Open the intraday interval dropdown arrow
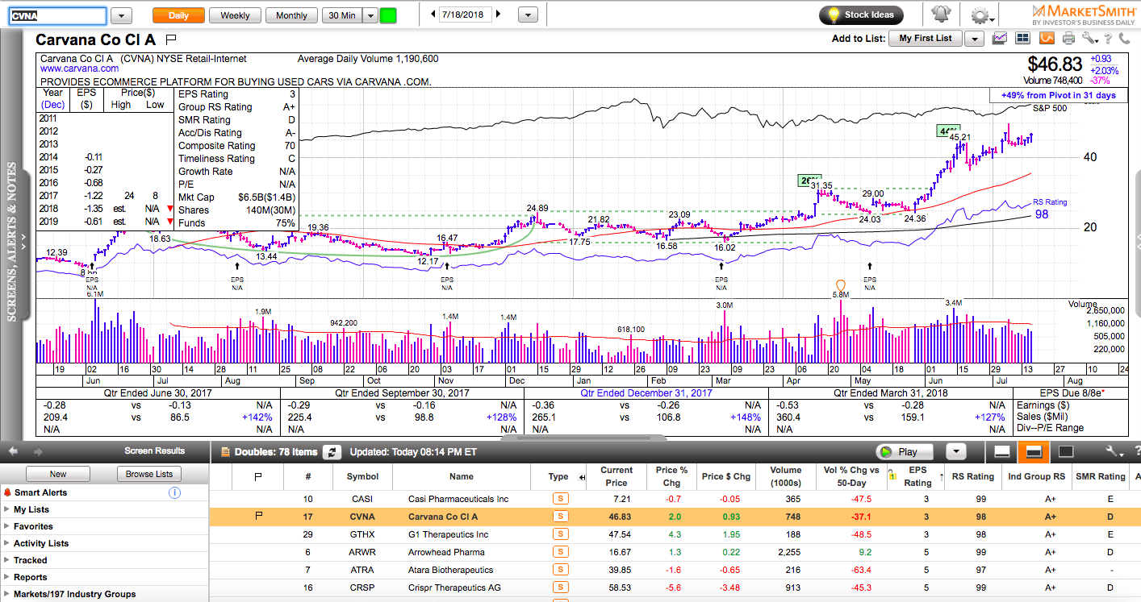 pos(370,15)
